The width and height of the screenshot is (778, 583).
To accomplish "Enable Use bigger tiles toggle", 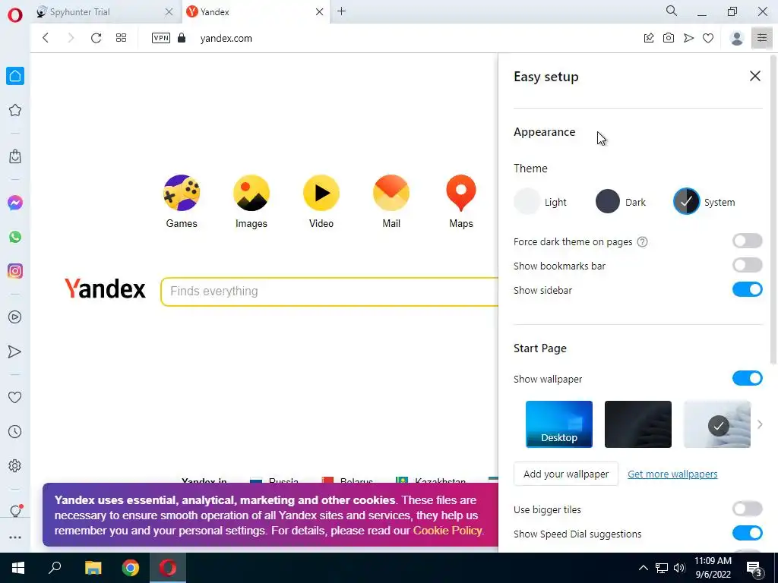I will [x=748, y=509].
